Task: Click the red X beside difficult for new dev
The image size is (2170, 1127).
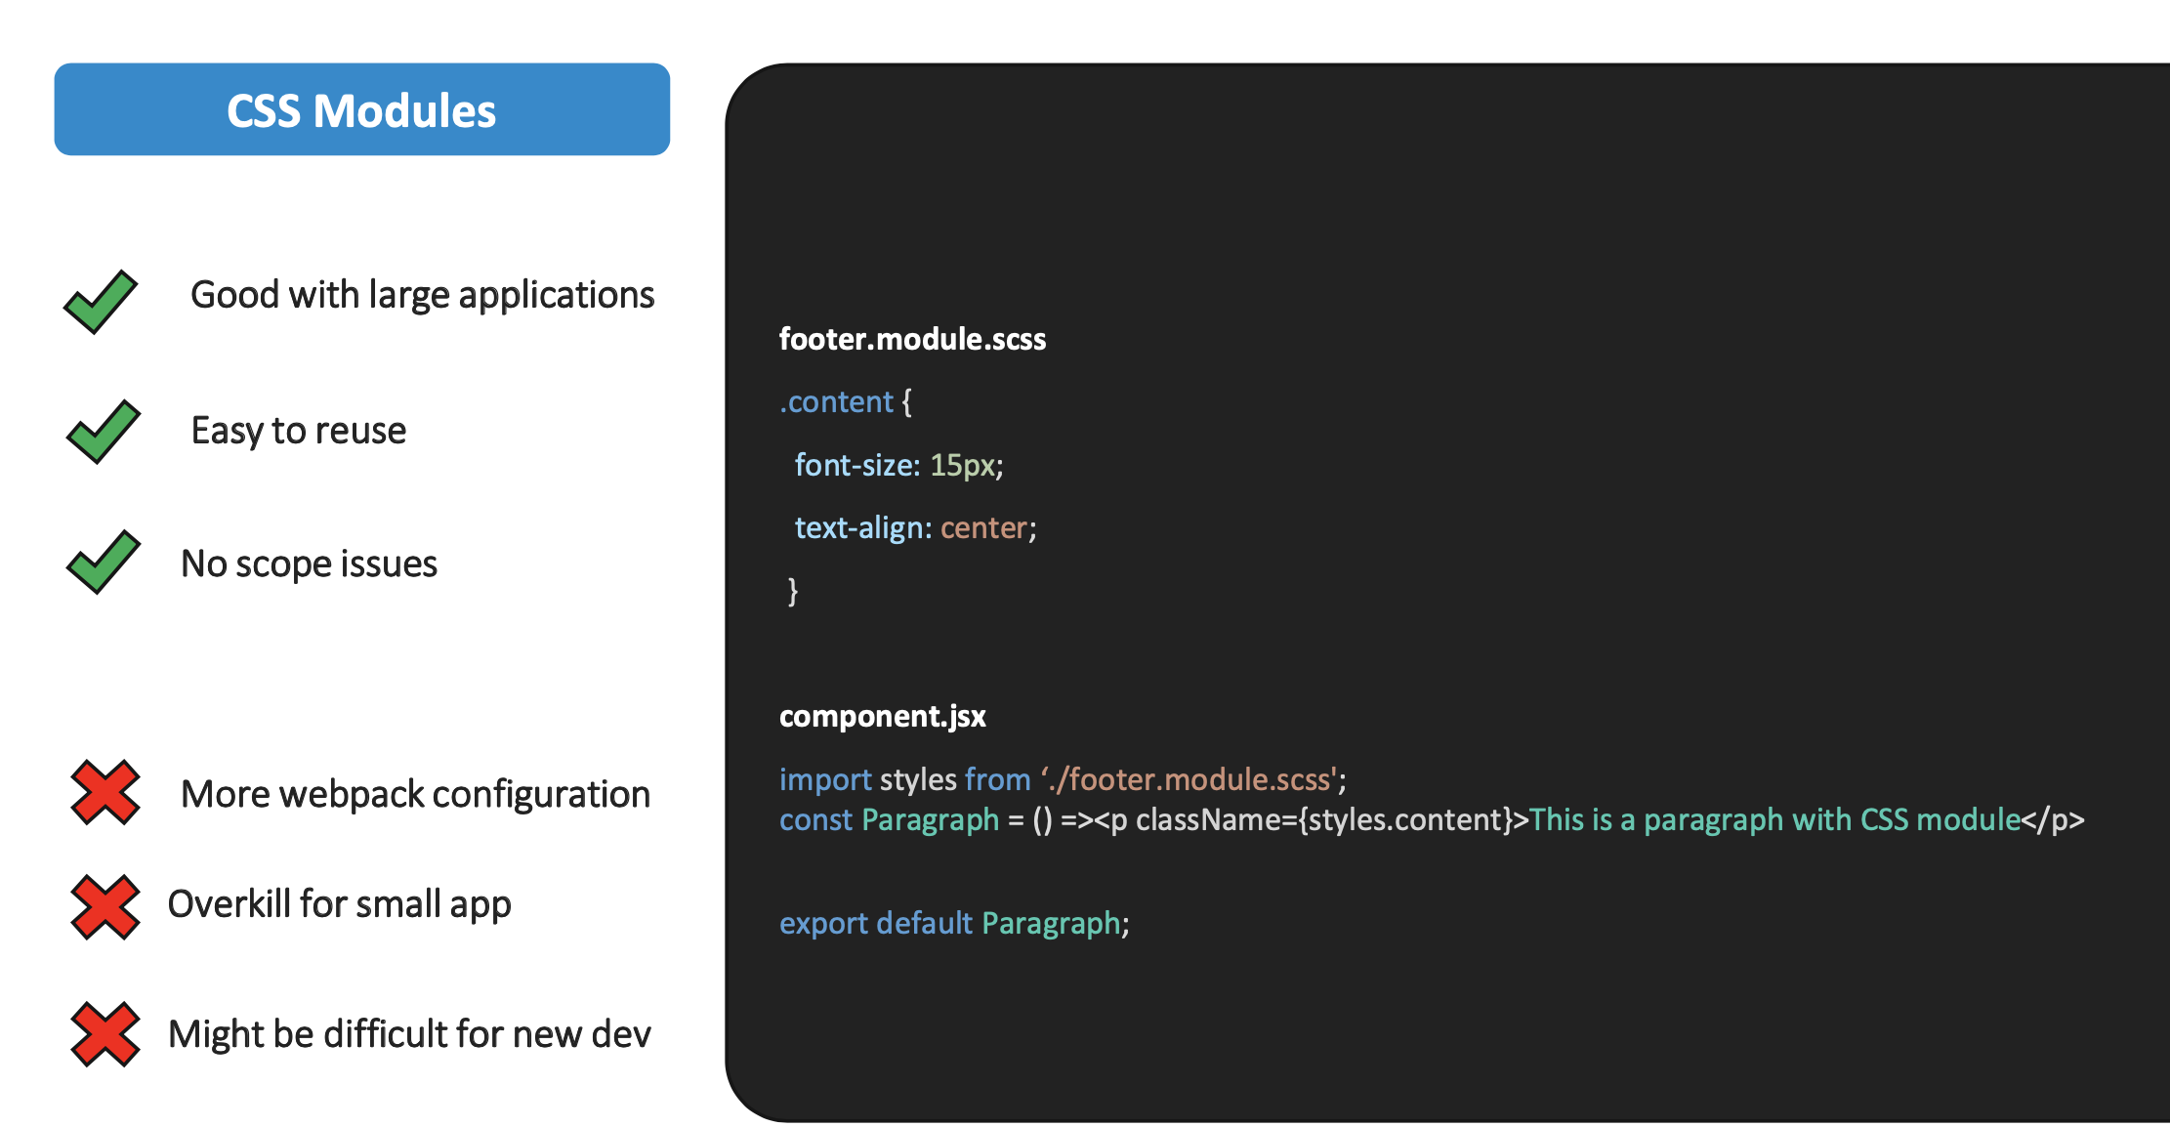Action: 105,1034
